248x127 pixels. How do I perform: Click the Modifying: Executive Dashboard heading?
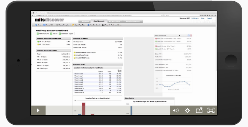[52, 31]
